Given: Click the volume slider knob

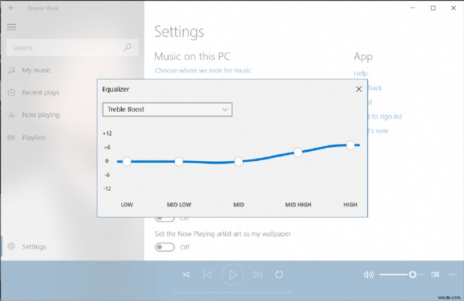Looking at the screenshot, I should click(412, 275).
